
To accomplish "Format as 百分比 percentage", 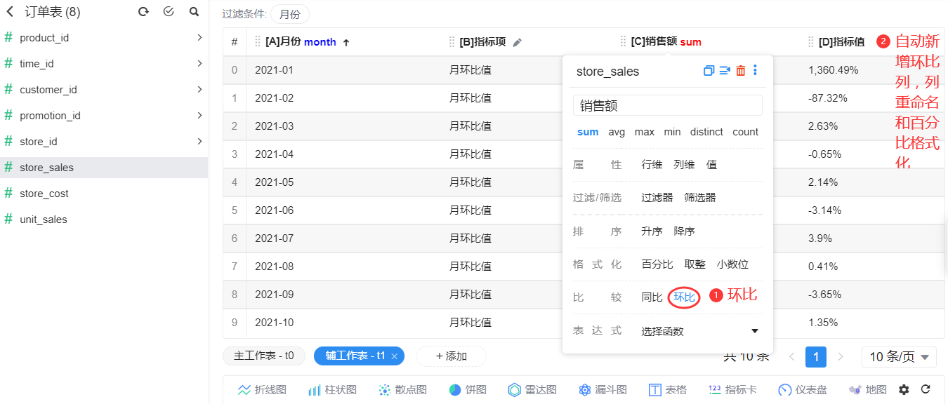I will [x=657, y=264].
